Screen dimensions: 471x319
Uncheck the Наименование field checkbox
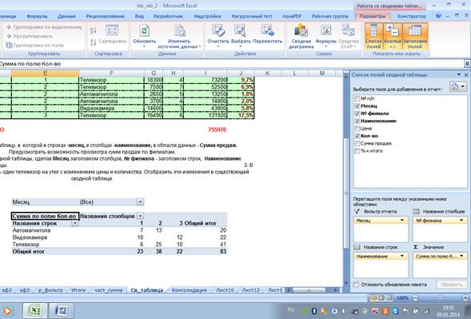point(357,121)
